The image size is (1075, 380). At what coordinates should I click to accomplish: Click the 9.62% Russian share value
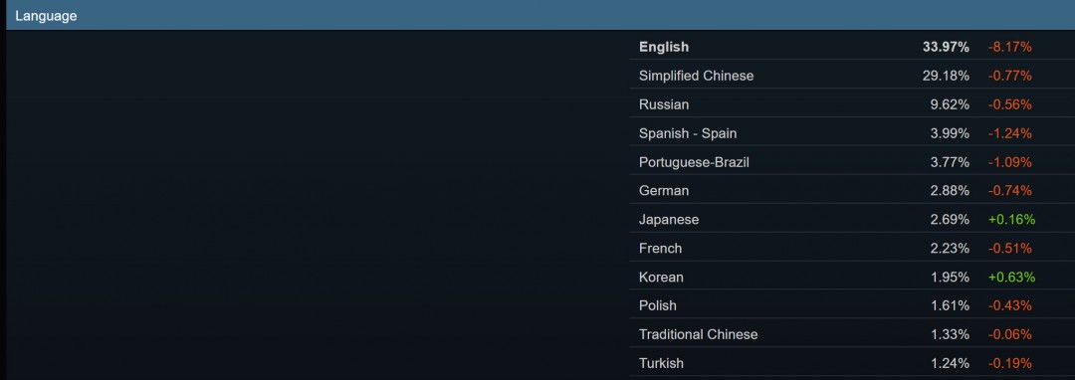pyautogui.click(x=950, y=104)
